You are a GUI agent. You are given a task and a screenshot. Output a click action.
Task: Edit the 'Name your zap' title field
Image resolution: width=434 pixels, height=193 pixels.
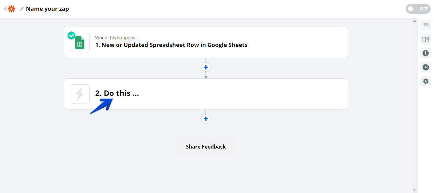coord(47,9)
